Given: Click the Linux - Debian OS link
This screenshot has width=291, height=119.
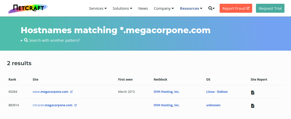Looking at the screenshot, I should point(217,92).
